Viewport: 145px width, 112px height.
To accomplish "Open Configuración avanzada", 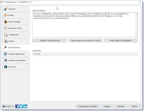I will [88, 106].
